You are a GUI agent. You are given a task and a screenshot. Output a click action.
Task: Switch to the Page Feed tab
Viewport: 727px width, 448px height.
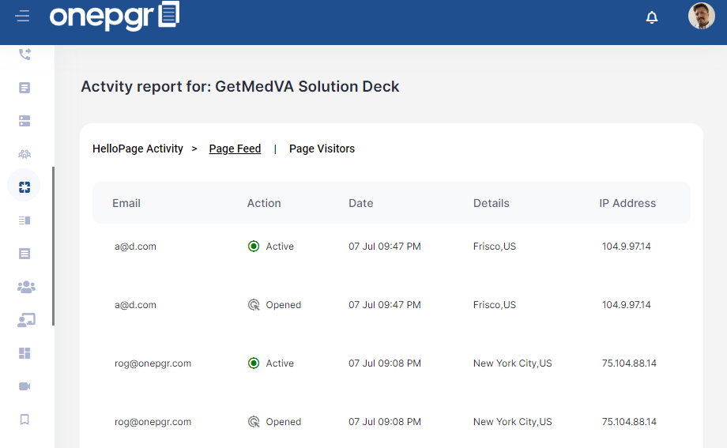pyautogui.click(x=235, y=149)
